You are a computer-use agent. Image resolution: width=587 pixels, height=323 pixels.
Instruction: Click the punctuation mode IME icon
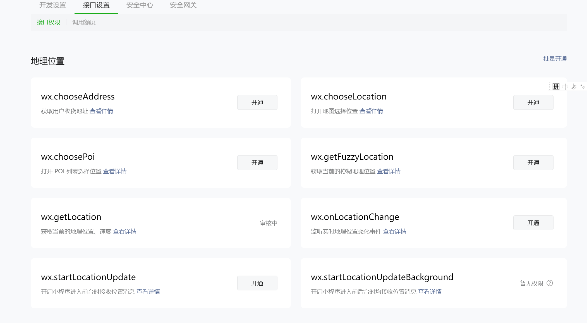point(582,87)
